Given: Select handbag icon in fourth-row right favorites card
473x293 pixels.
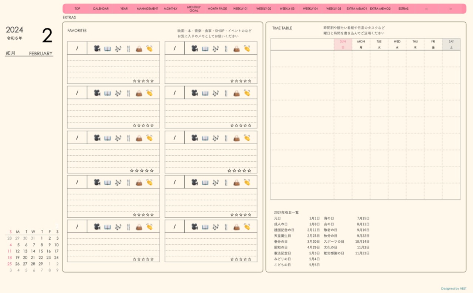Looking at the screenshot, I should coord(236,182).
